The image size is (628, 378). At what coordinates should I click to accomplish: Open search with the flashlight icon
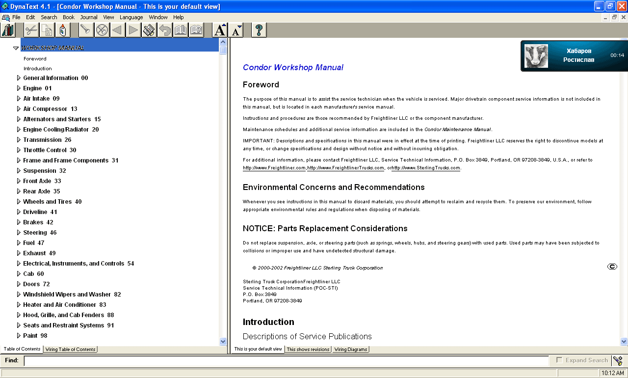[x=86, y=30]
